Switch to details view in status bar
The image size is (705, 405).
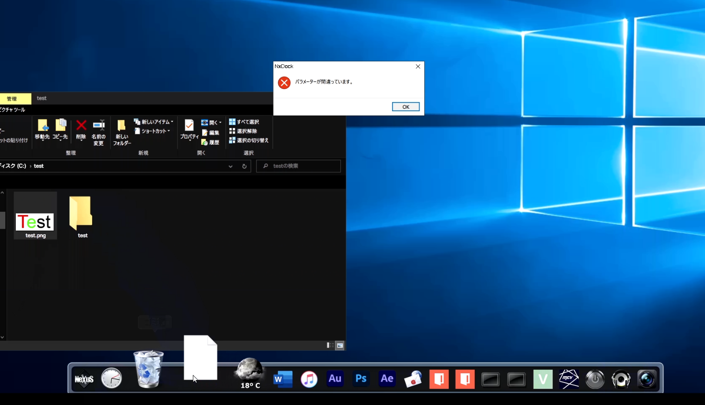click(x=330, y=345)
